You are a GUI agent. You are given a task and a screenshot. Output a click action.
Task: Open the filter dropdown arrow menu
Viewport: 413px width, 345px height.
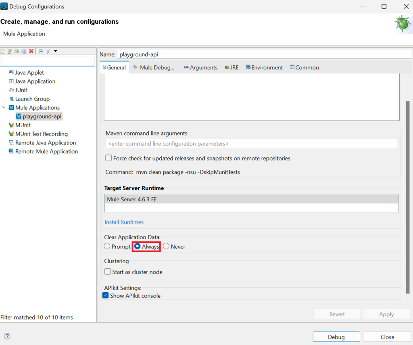click(56, 51)
